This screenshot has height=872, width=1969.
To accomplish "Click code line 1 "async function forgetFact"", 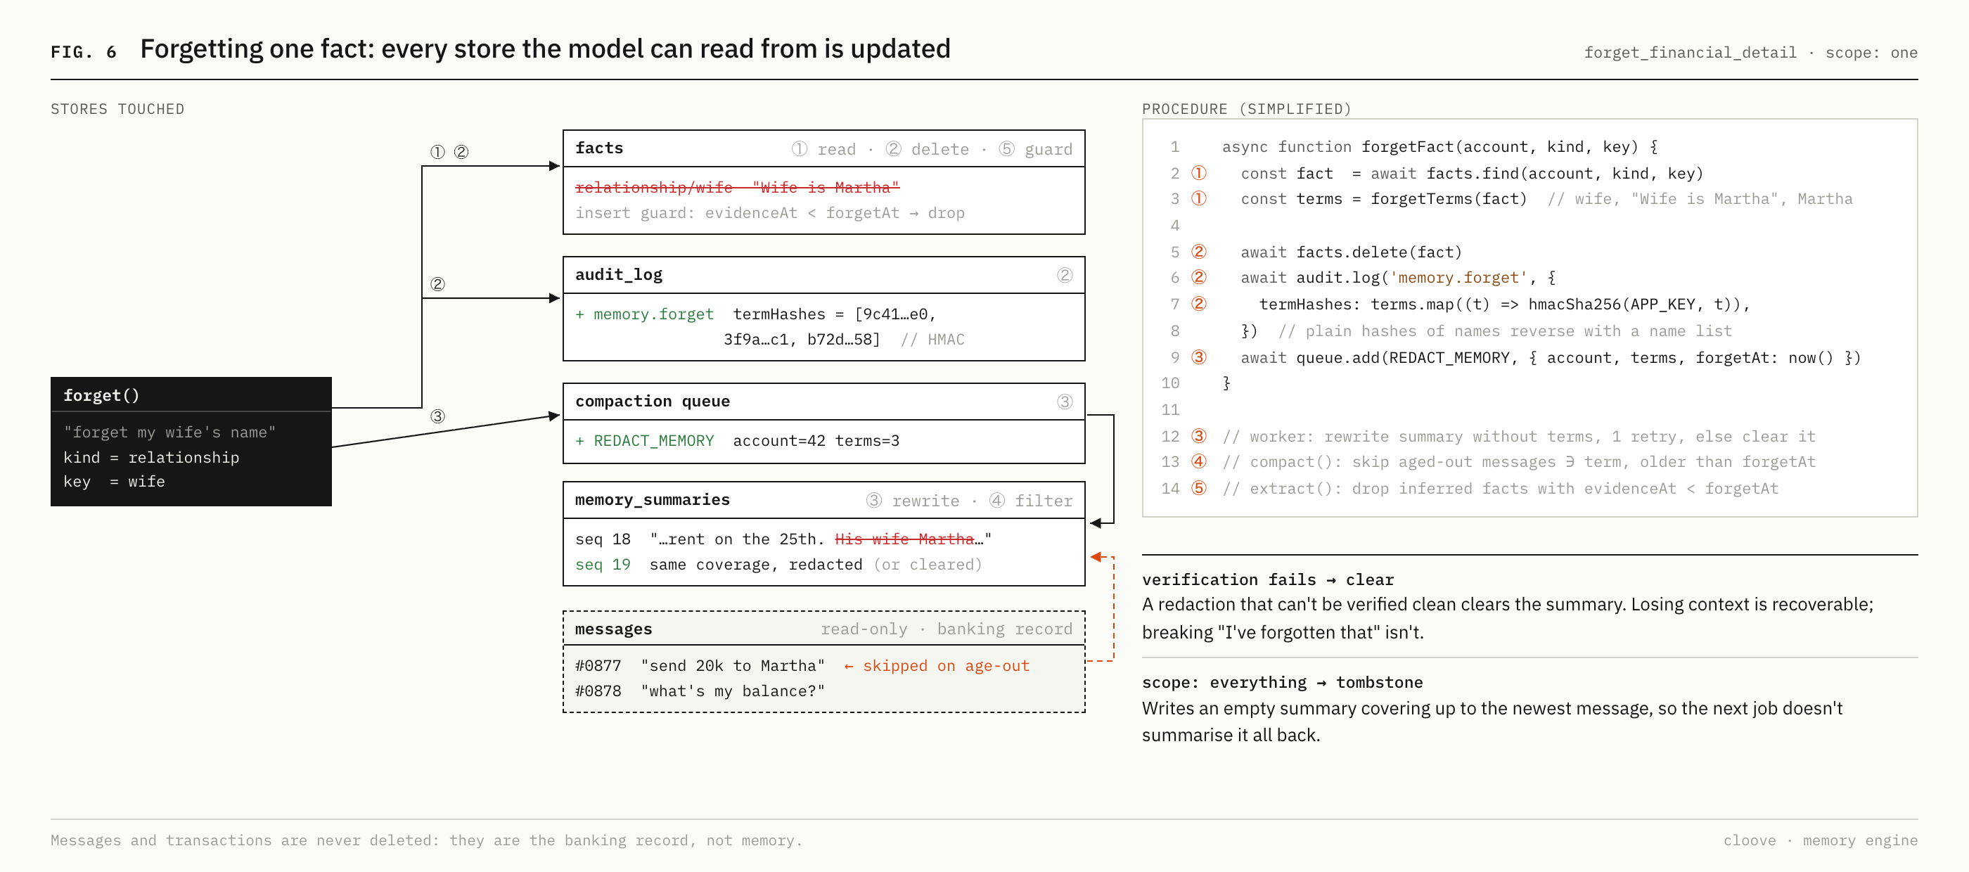I will pyautogui.click(x=1439, y=147).
